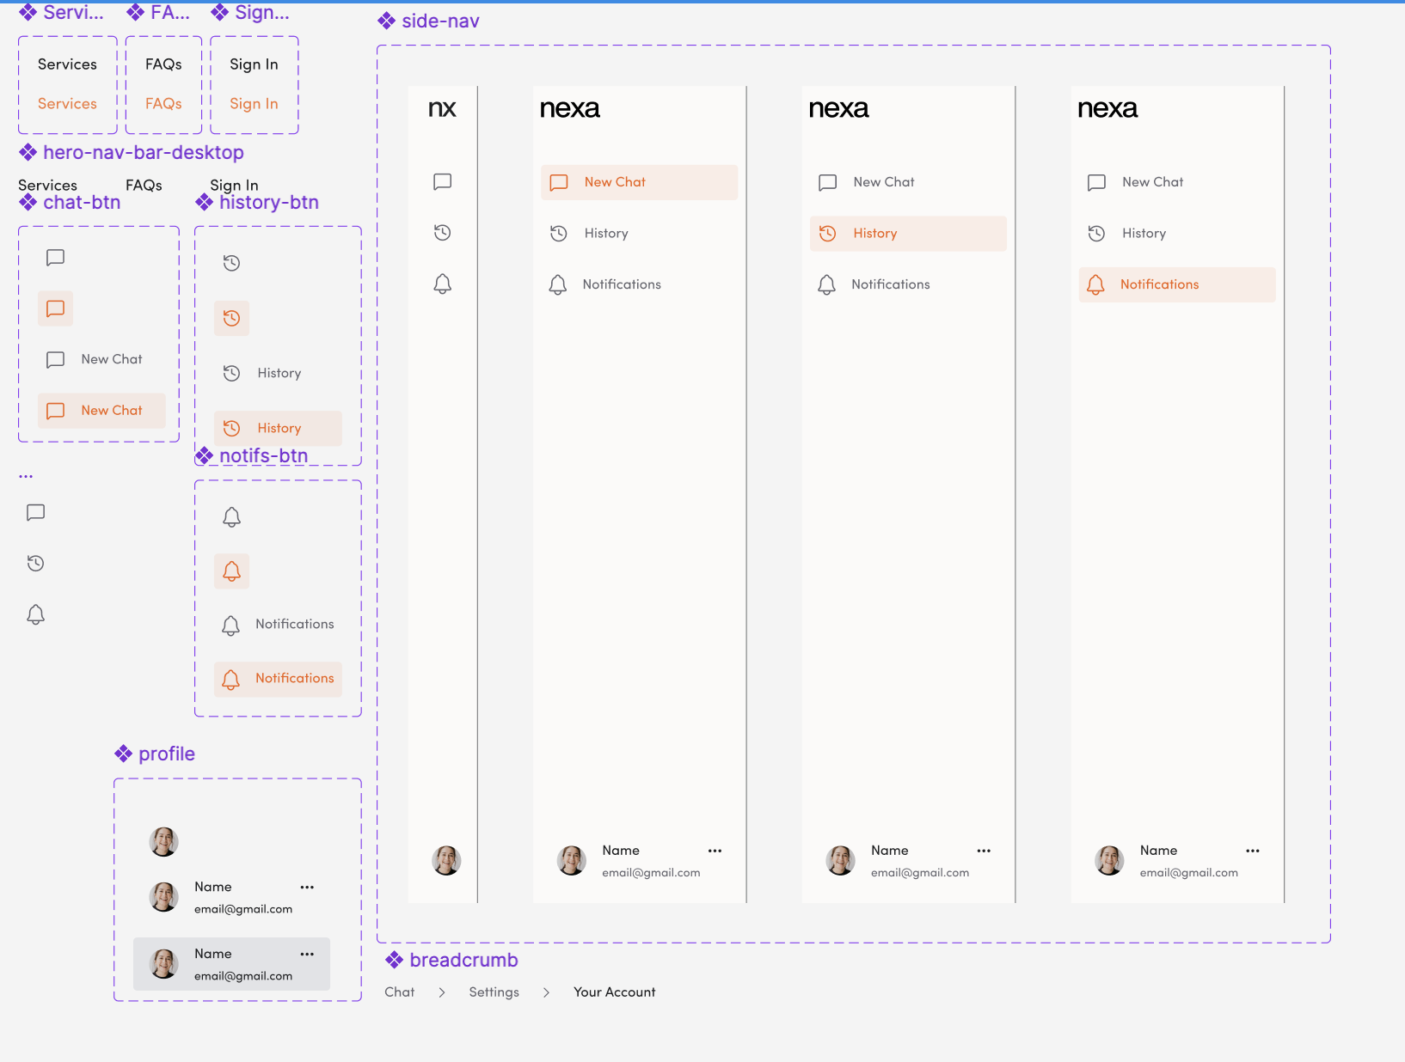Select the avatar-only variant in the profile component

click(x=163, y=842)
